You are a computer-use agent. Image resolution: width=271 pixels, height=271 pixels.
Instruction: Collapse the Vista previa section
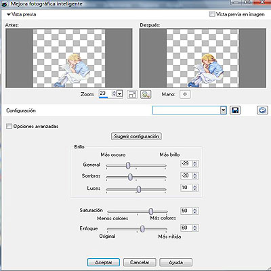(9, 15)
